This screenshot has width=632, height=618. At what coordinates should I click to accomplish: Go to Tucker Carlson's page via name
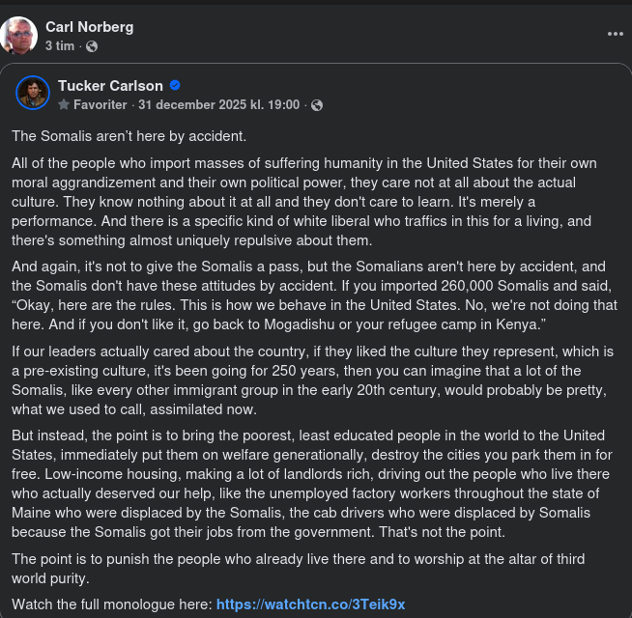(x=110, y=86)
